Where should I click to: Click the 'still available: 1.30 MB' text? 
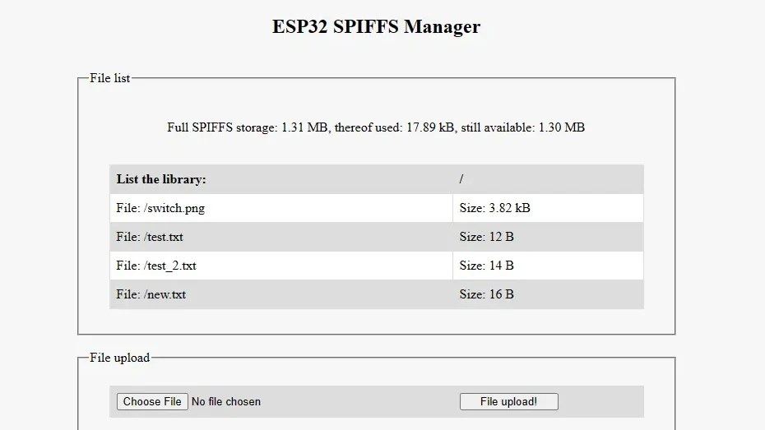click(522, 127)
